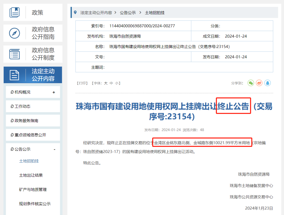This screenshot has width=284, height=215.
Task: Expand the 机构概况 section with plus sign
Action: click(x=54, y=92)
